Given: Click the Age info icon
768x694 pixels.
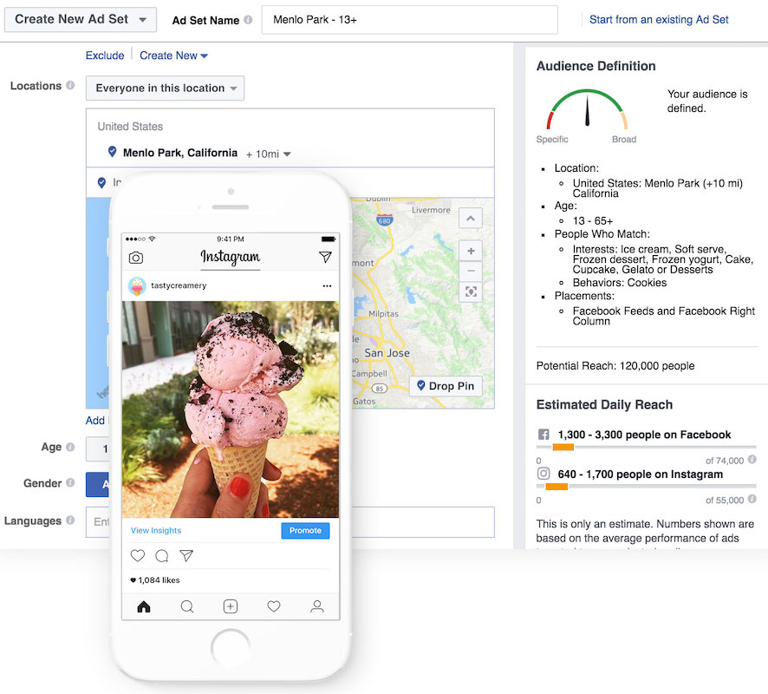Looking at the screenshot, I should point(70,447).
